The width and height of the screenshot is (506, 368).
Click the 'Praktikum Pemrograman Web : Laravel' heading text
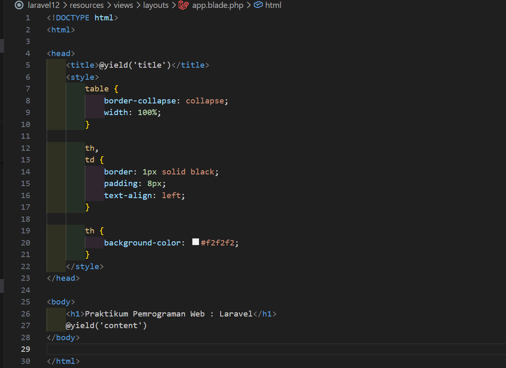169,314
